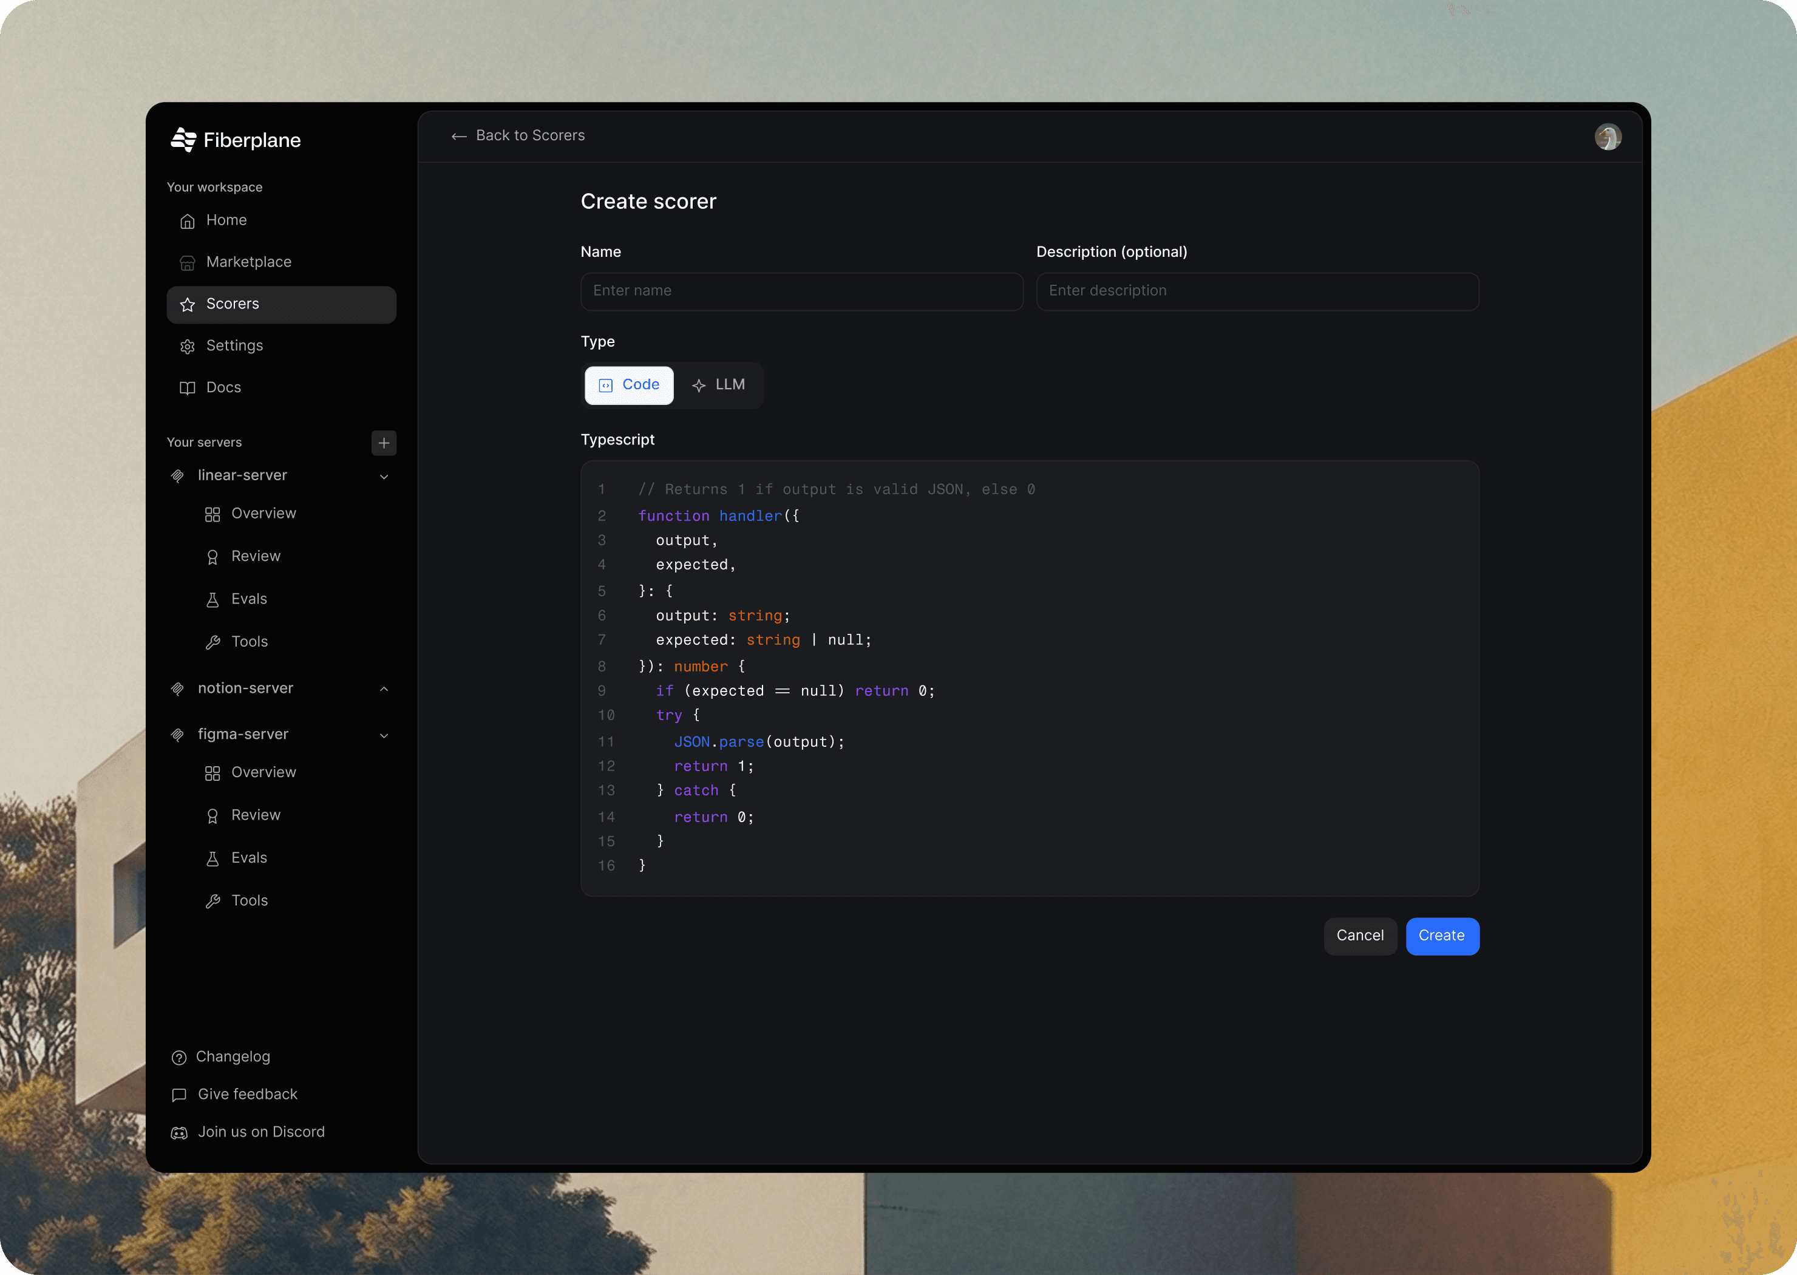The image size is (1797, 1275).
Task: Click the Enter name input field
Action: (x=801, y=291)
